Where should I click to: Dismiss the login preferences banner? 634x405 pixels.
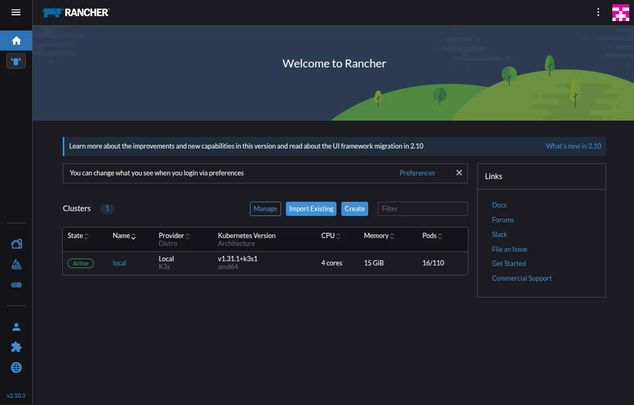pyautogui.click(x=459, y=173)
